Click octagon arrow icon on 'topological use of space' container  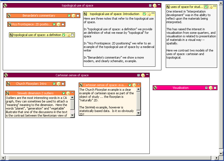[x=155, y=5]
